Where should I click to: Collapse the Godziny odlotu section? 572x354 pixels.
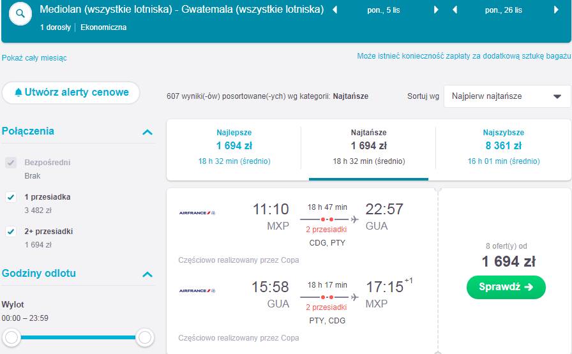click(x=147, y=274)
